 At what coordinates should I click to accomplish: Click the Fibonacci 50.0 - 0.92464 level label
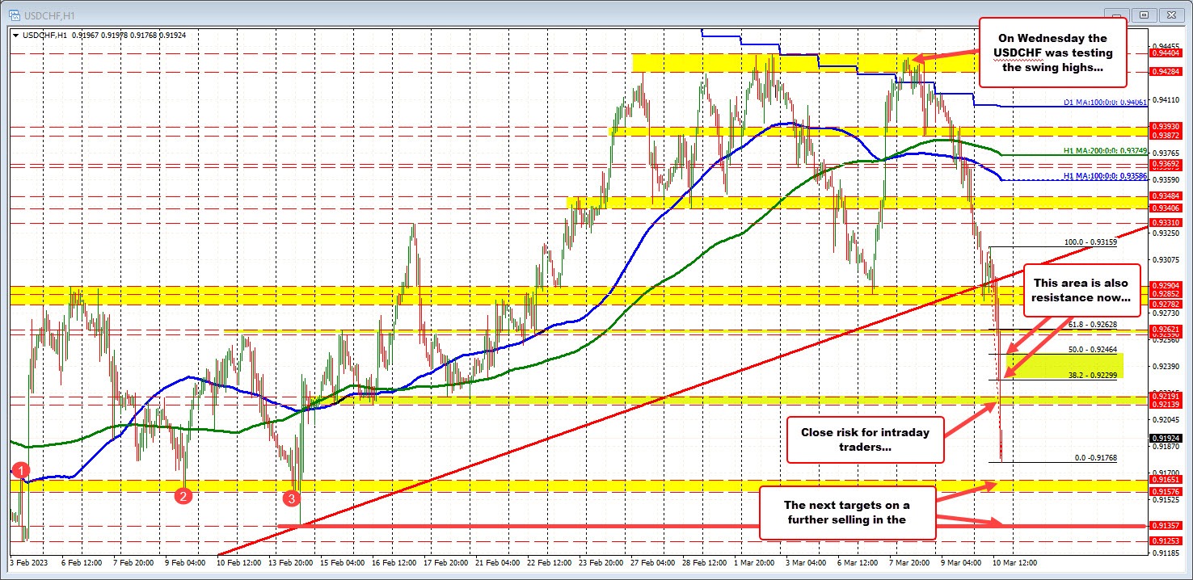pyautogui.click(x=1092, y=350)
